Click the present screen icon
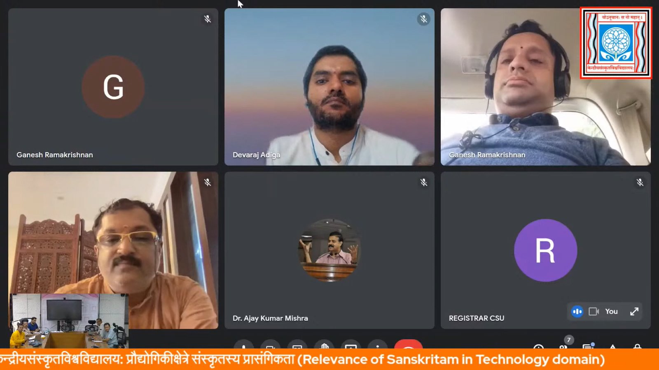This screenshot has width=659, height=370. pos(351,345)
